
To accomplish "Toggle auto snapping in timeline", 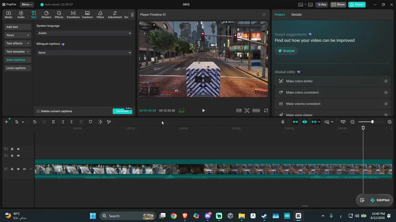I will pyautogui.click(x=305, y=122).
